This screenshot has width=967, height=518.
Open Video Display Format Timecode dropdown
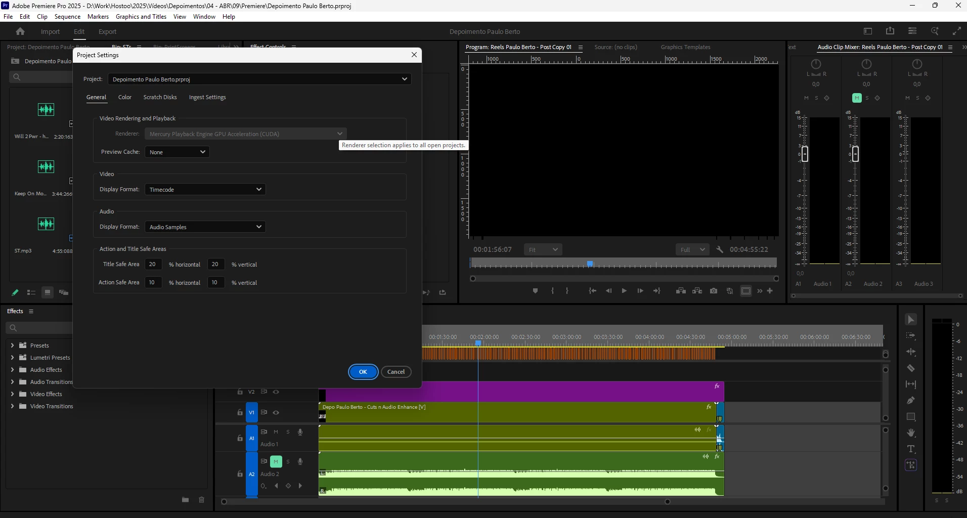[205, 189]
